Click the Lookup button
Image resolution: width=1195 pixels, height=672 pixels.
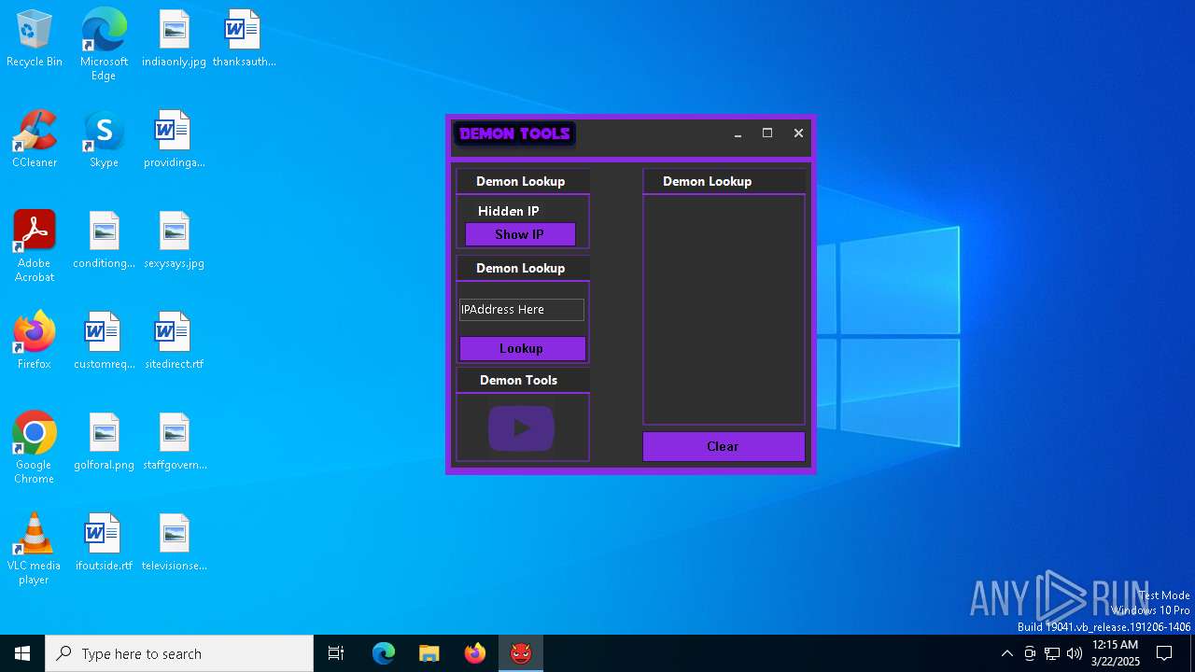point(522,348)
